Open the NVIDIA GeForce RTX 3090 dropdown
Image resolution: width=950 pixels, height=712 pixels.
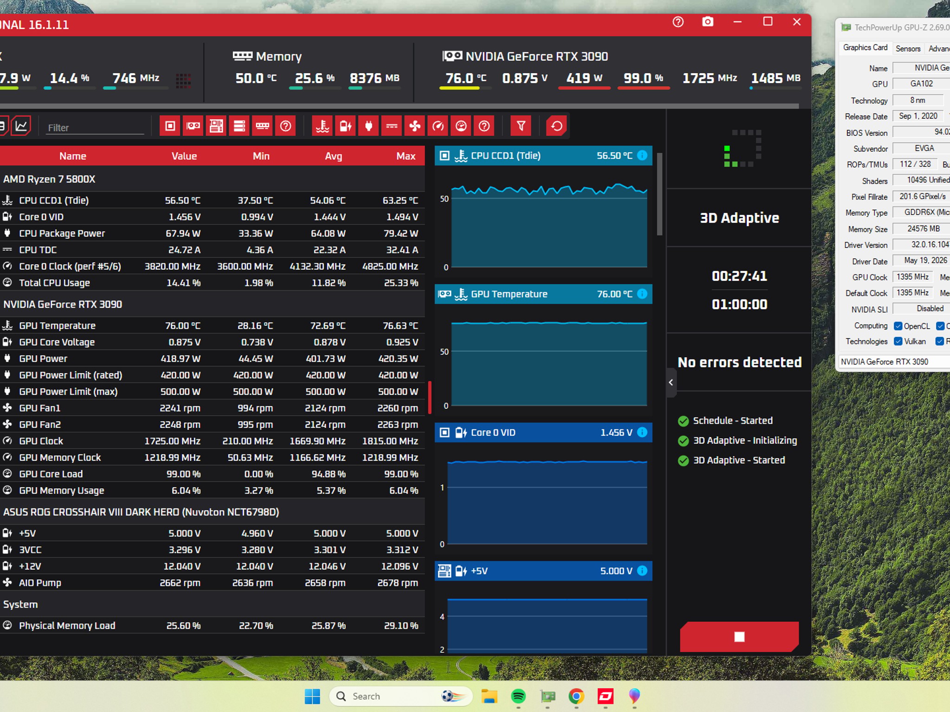[894, 362]
